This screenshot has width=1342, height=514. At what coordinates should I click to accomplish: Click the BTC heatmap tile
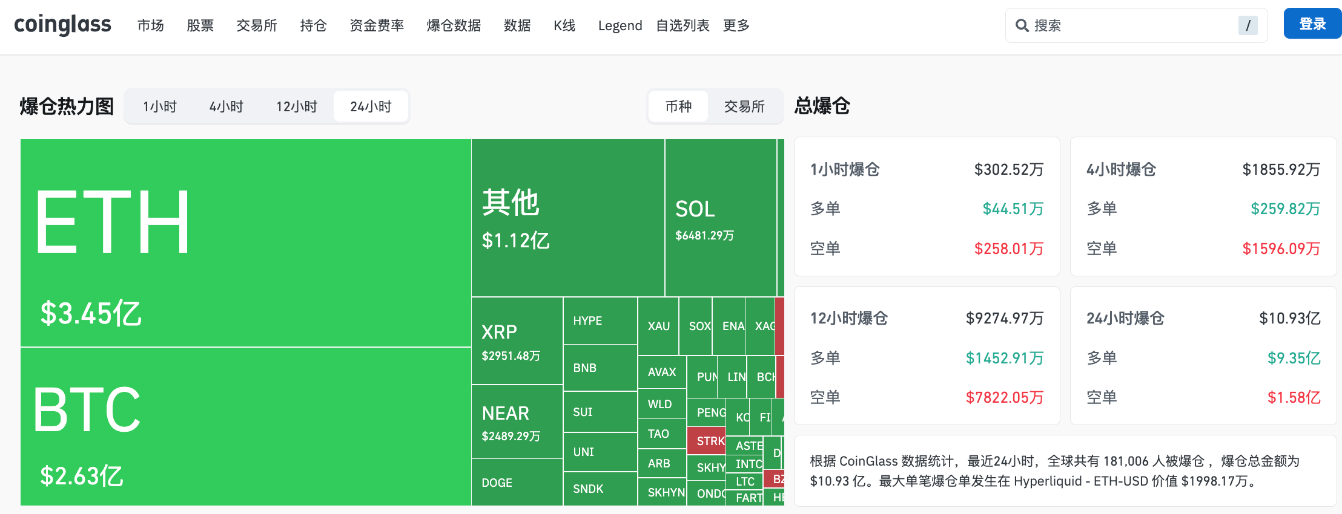[x=246, y=426]
